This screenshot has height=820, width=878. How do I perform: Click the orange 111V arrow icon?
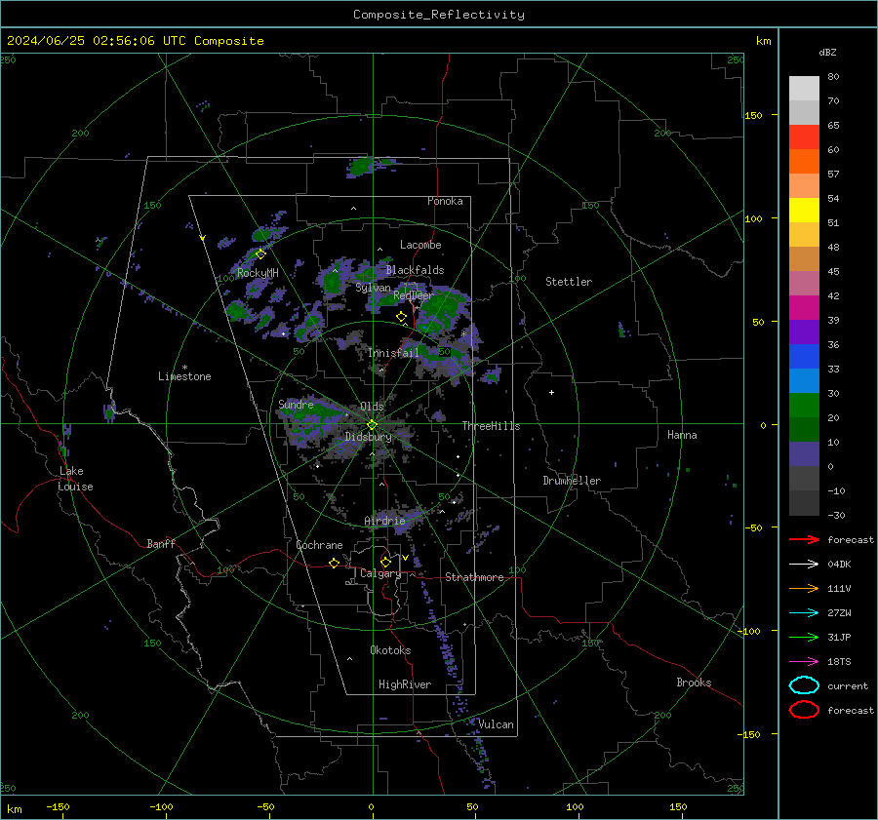click(x=804, y=588)
